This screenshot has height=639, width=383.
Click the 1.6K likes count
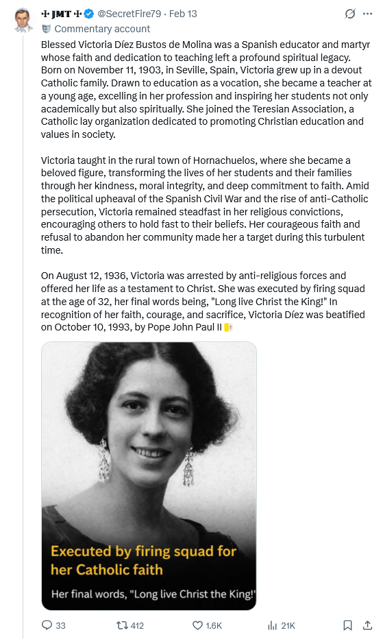[214, 625]
